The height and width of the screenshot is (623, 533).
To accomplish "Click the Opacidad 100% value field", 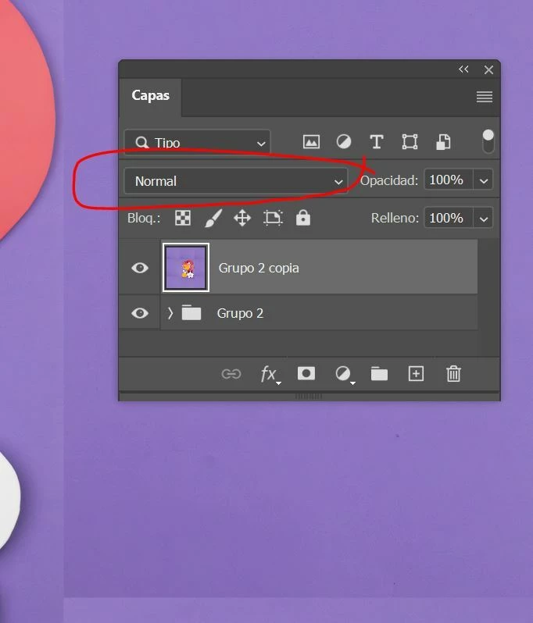I will click(x=449, y=180).
